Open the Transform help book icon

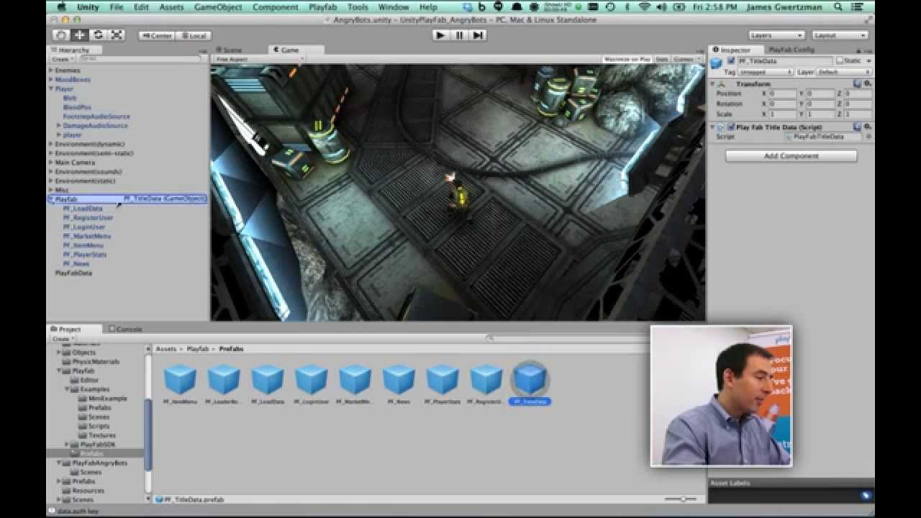pyautogui.click(x=858, y=84)
